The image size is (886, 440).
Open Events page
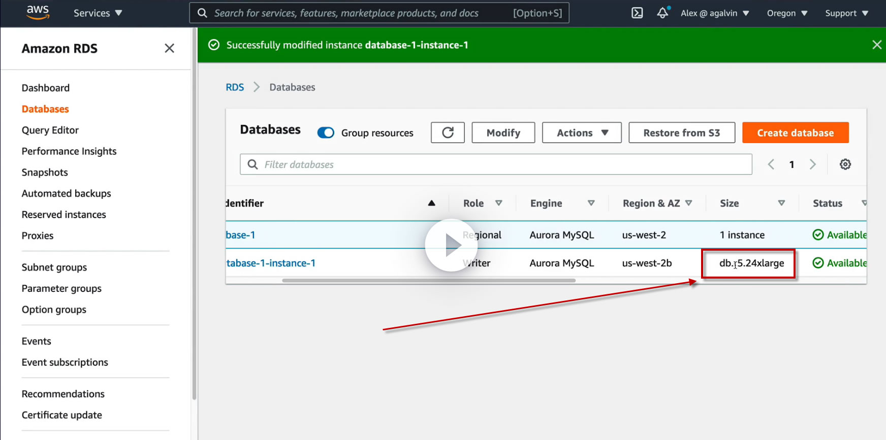37,341
